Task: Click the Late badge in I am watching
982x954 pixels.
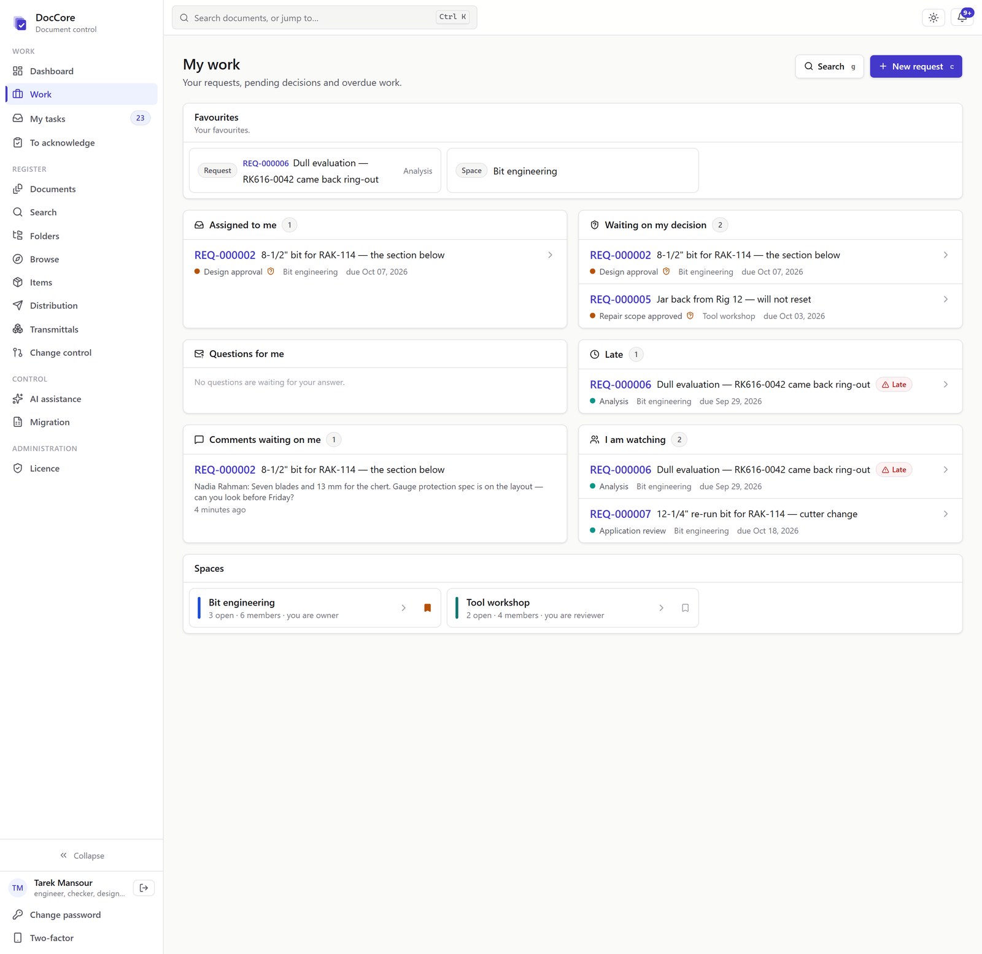Action: click(x=894, y=470)
